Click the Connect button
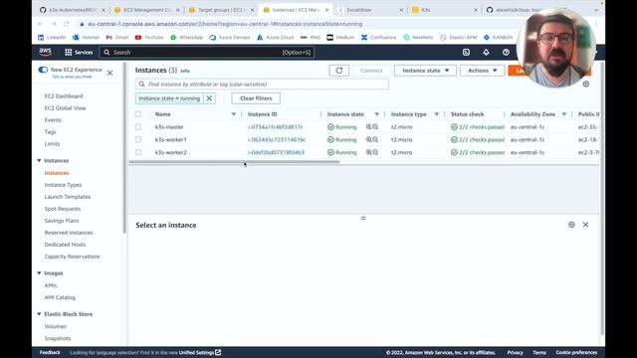This screenshot has height=358, width=637. [x=371, y=71]
